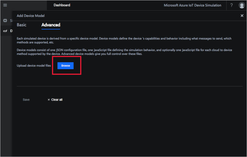
Task: Open the user profile avatar
Action: coord(242,5)
